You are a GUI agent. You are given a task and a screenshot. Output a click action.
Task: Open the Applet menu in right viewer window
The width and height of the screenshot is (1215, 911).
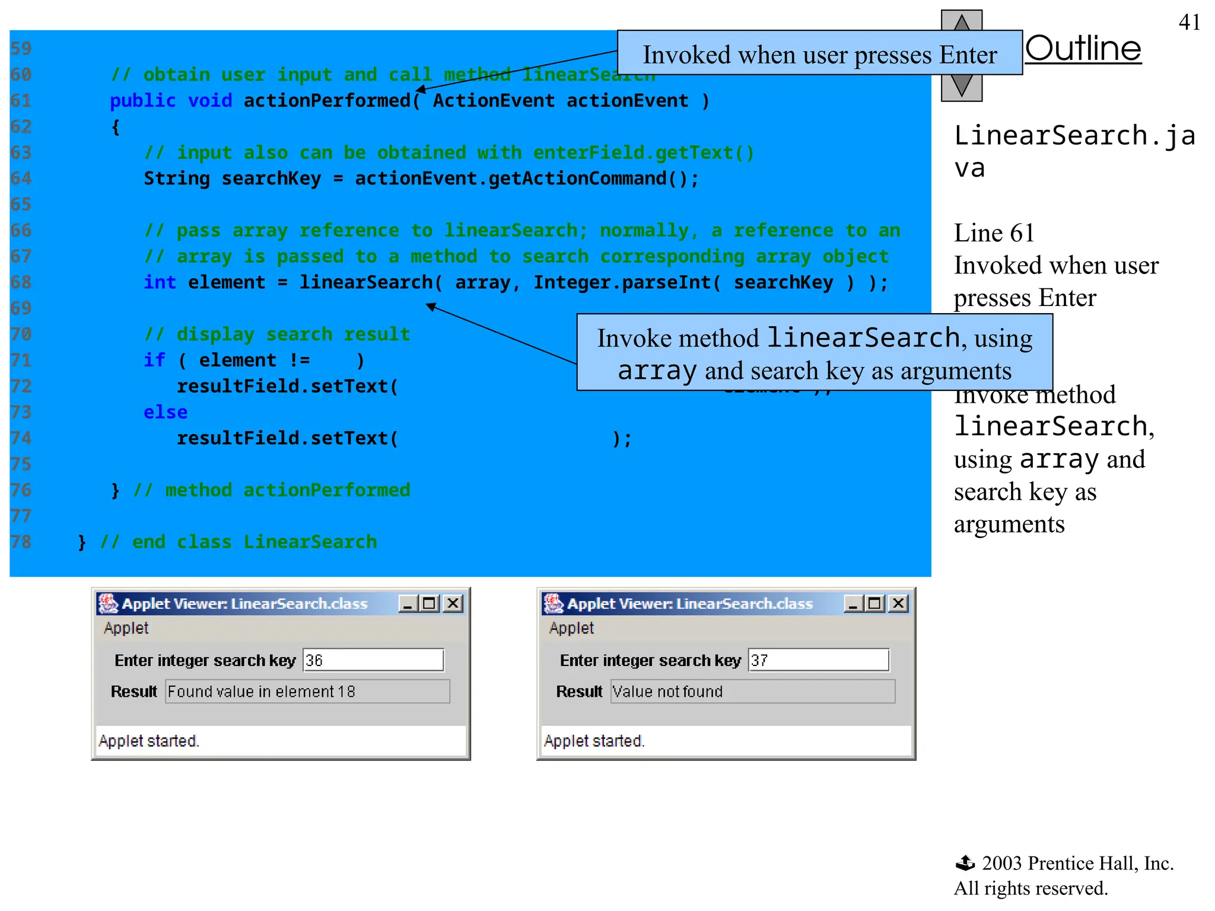point(571,628)
